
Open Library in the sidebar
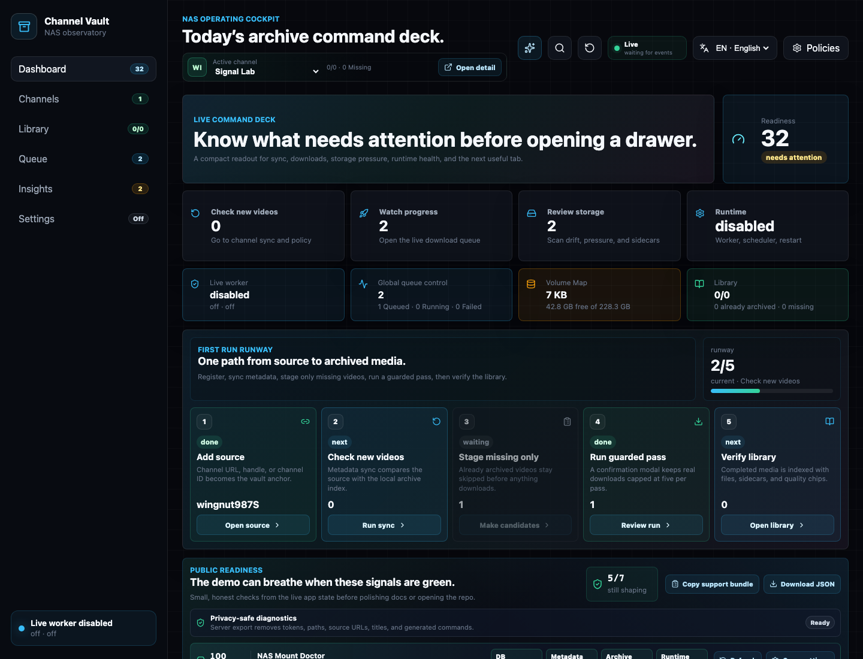(83, 129)
